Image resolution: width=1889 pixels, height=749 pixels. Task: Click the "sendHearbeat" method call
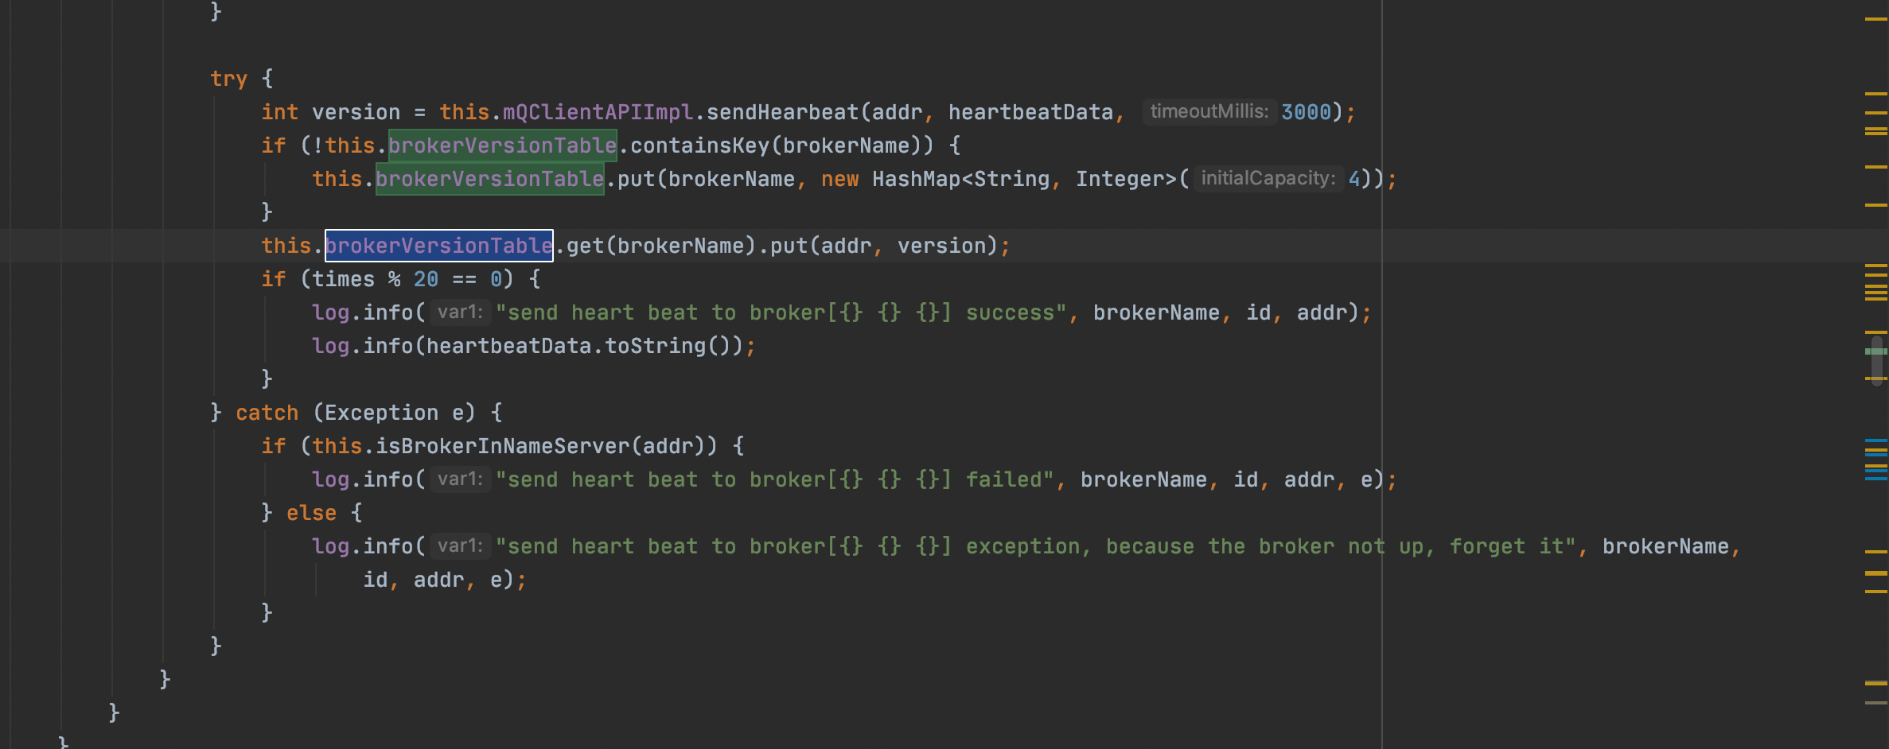click(782, 112)
